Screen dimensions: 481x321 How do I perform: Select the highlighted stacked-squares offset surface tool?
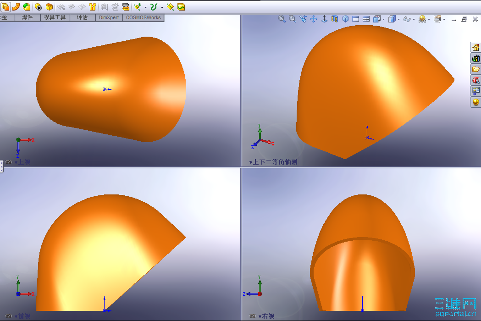6,6
